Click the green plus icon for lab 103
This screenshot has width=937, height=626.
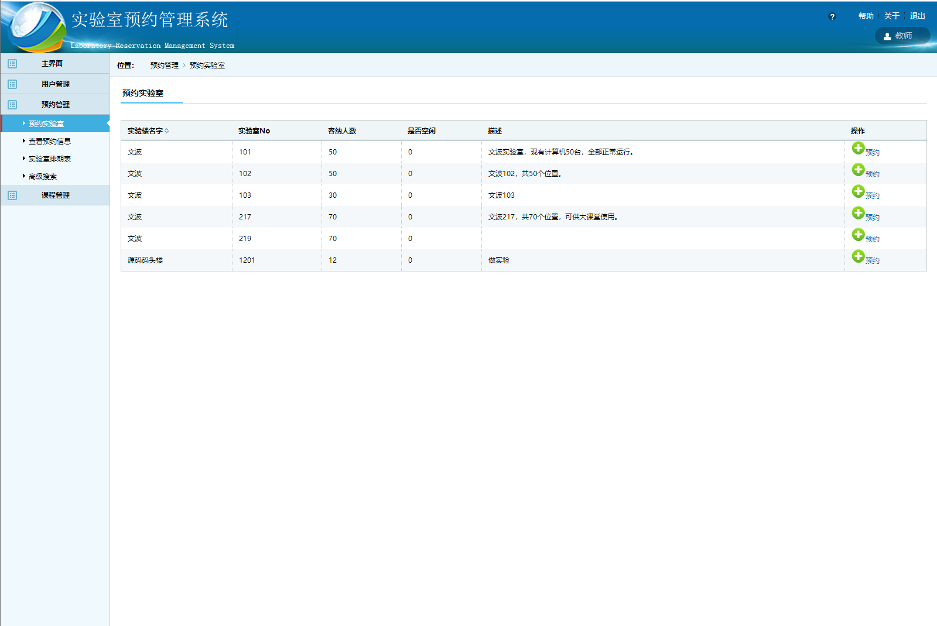click(858, 191)
